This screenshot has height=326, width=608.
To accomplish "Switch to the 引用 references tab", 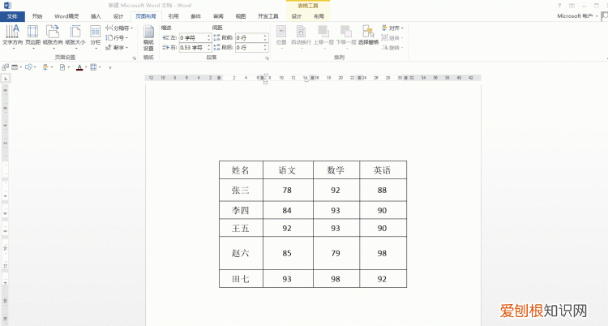I will (x=173, y=16).
